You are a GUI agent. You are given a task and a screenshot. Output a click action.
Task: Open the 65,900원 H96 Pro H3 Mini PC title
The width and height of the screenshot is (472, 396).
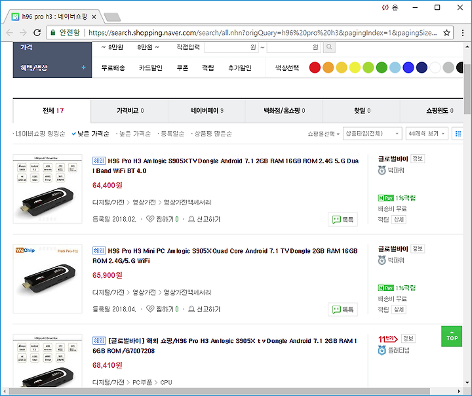pos(225,256)
